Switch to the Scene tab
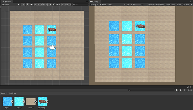The height and width of the screenshot is (110, 193). [x=7, y=1]
